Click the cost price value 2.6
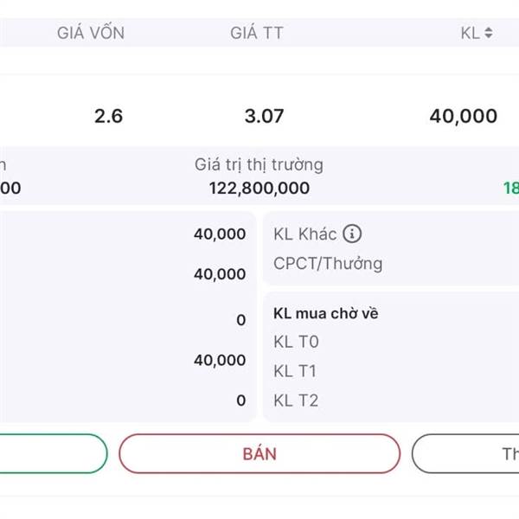Viewport: 519px width, 519px height. click(109, 116)
